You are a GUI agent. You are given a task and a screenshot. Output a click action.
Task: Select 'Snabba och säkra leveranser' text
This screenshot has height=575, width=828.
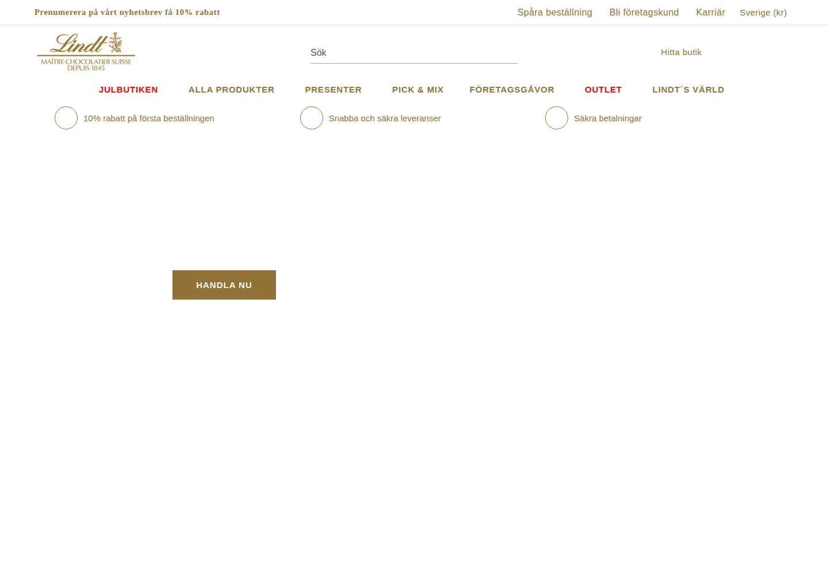pyautogui.click(x=385, y=118)
